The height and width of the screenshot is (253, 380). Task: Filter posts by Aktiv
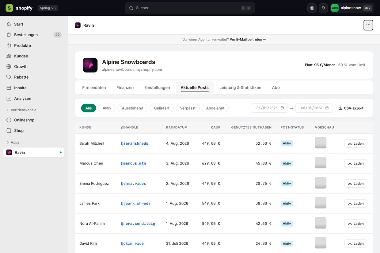coord(107,108)
